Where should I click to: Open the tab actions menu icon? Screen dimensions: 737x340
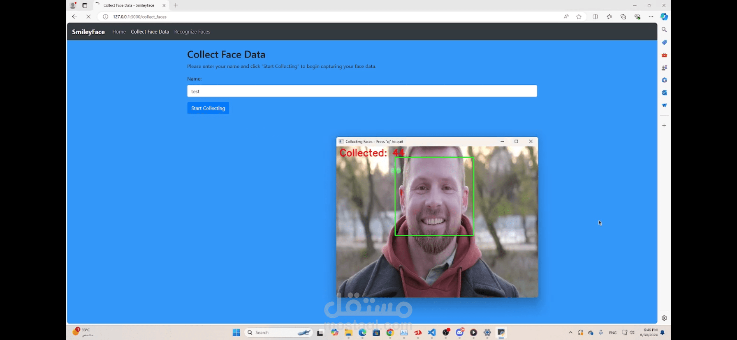pyautogui.click(x=85, y=5)
